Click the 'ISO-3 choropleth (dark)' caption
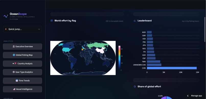Screen dimensions: 206x99 click(115, 21)
